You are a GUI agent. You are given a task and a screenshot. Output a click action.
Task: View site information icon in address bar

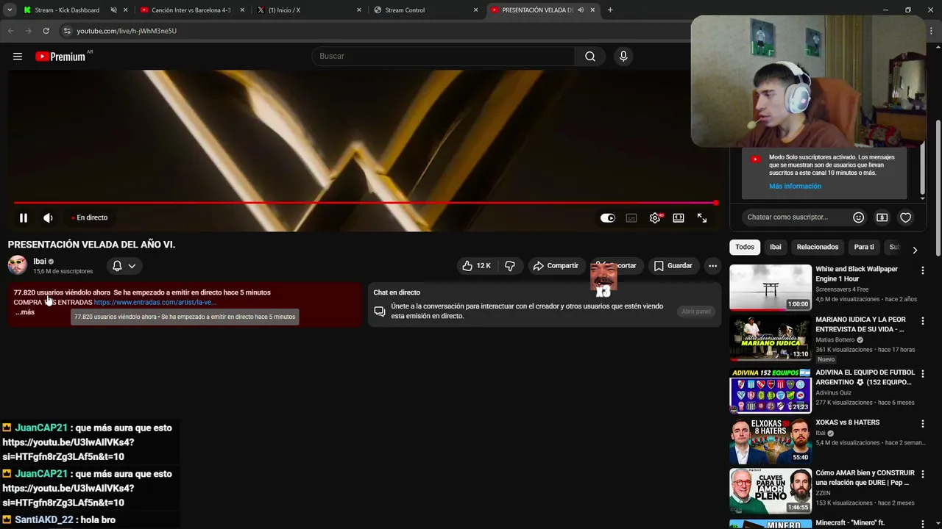coord(67,31)
